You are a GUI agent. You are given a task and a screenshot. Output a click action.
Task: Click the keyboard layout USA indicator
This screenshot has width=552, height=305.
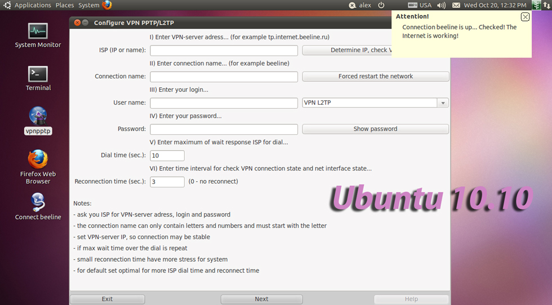click(x=420, y=5)
